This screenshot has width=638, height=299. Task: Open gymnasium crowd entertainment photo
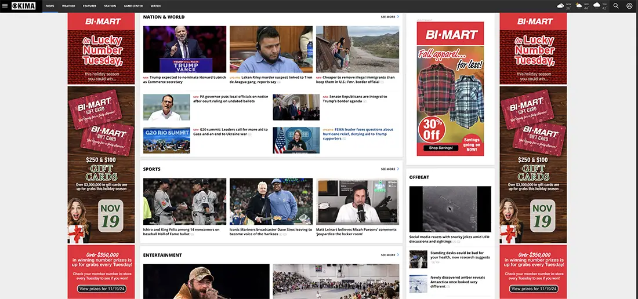click(x=336, y=282)
